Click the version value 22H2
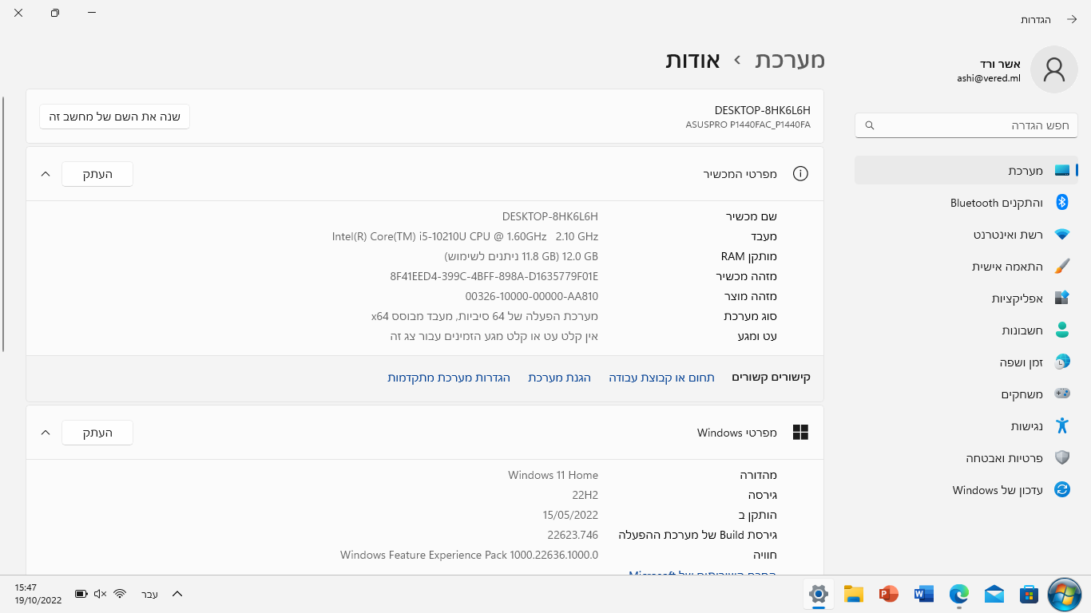1091x613 pixels. 585,495
